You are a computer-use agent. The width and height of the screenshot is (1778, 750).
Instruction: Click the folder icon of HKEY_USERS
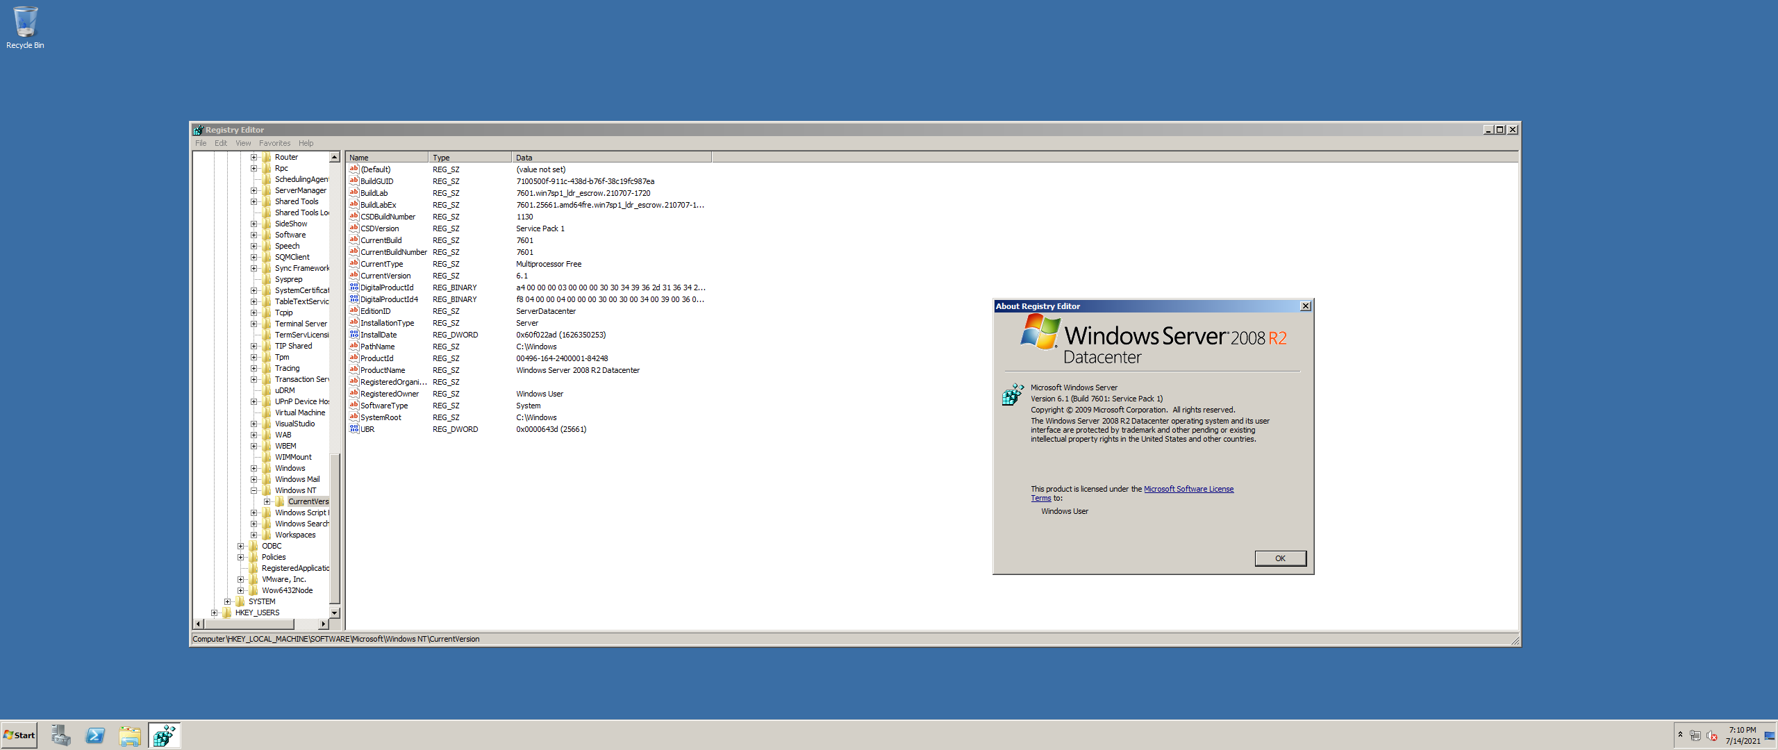tap(227, 612)
